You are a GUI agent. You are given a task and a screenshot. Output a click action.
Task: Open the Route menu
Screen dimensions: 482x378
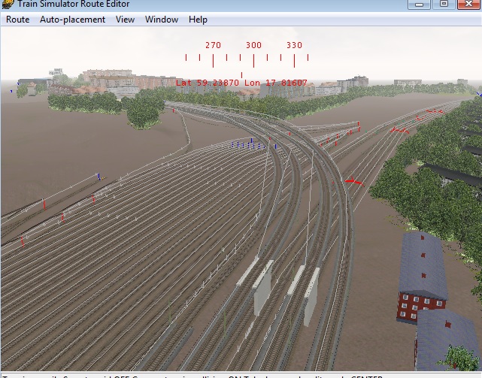17,20
